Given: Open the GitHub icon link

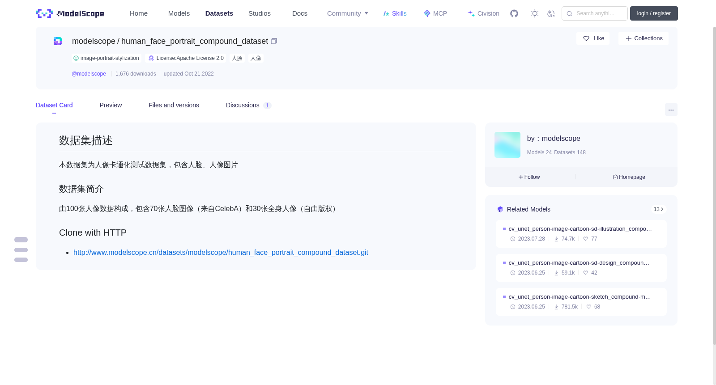Looking at the screenshot, I should point(514,13).
